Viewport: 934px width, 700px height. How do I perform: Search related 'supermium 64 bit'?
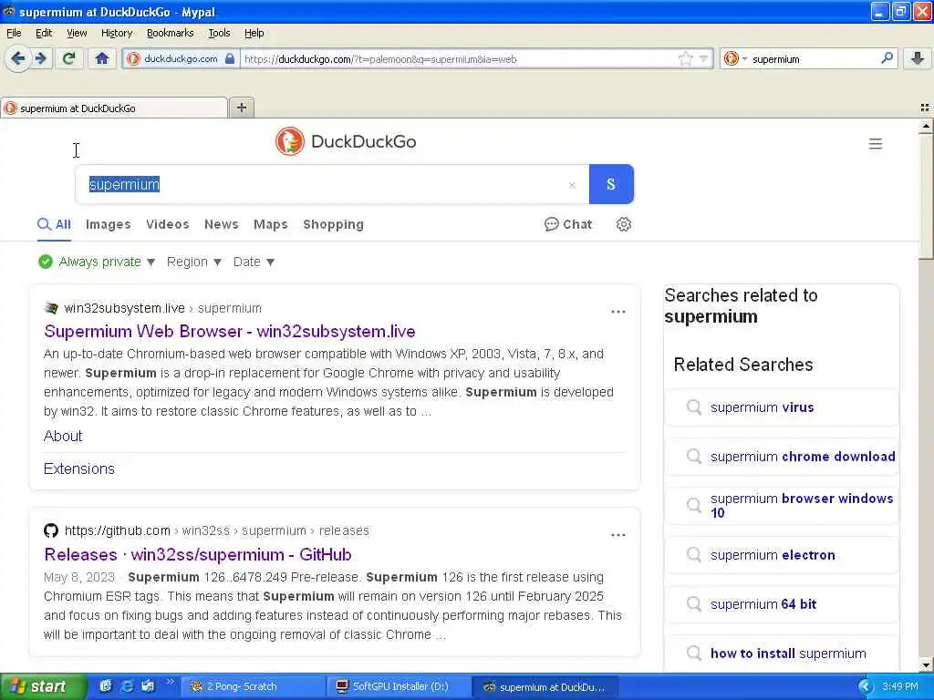pos(781,604)
